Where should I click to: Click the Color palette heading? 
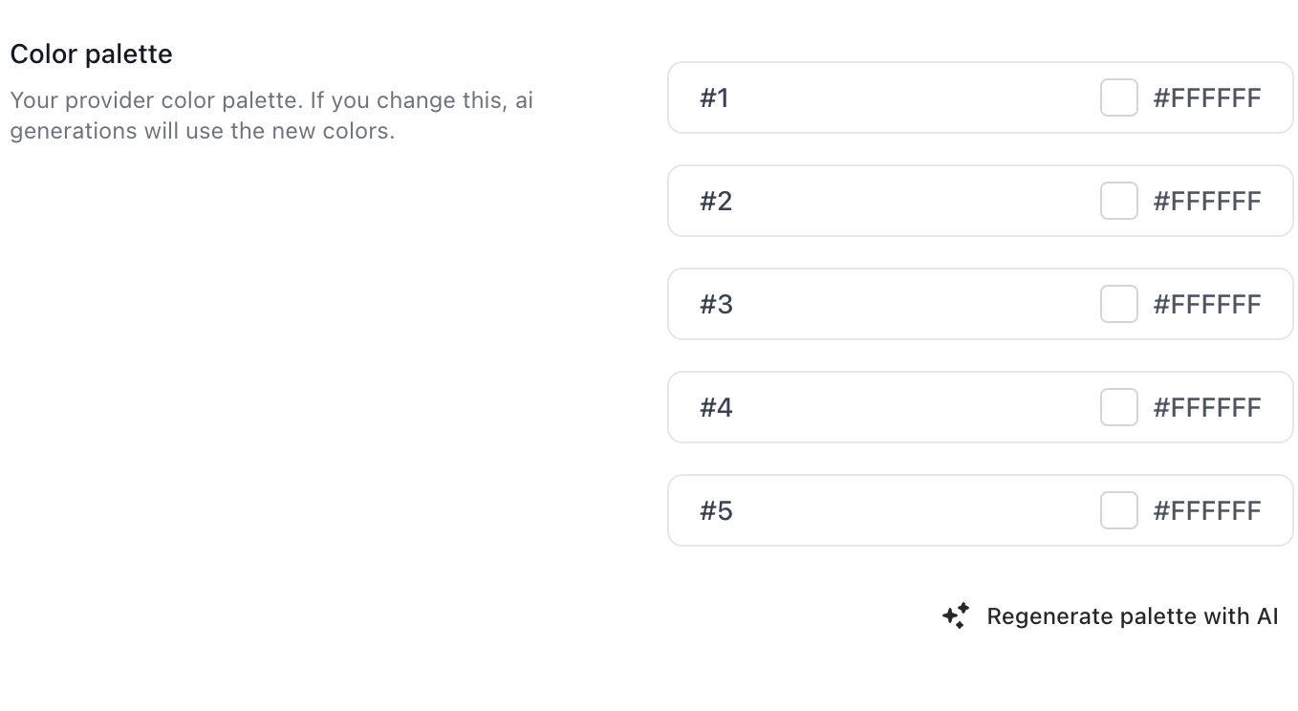point(91,54)
